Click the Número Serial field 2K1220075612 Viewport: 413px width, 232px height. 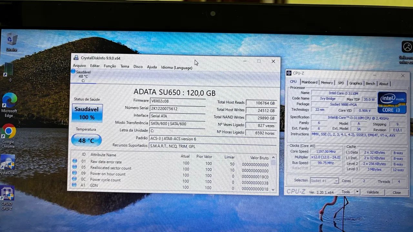tap(178, 109)
